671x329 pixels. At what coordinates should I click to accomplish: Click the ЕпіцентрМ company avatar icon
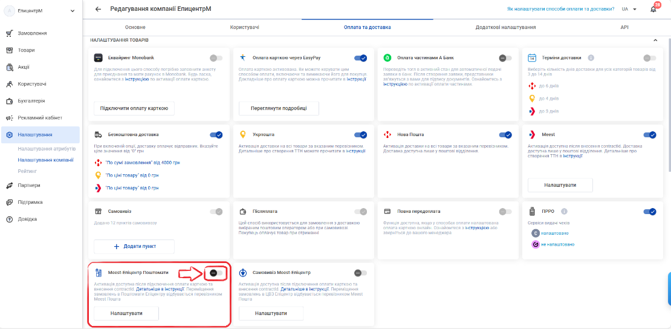tap(10, 11)
